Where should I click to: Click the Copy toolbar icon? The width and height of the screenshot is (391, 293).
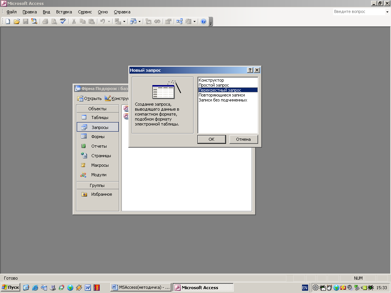click(x=82, y=22)
